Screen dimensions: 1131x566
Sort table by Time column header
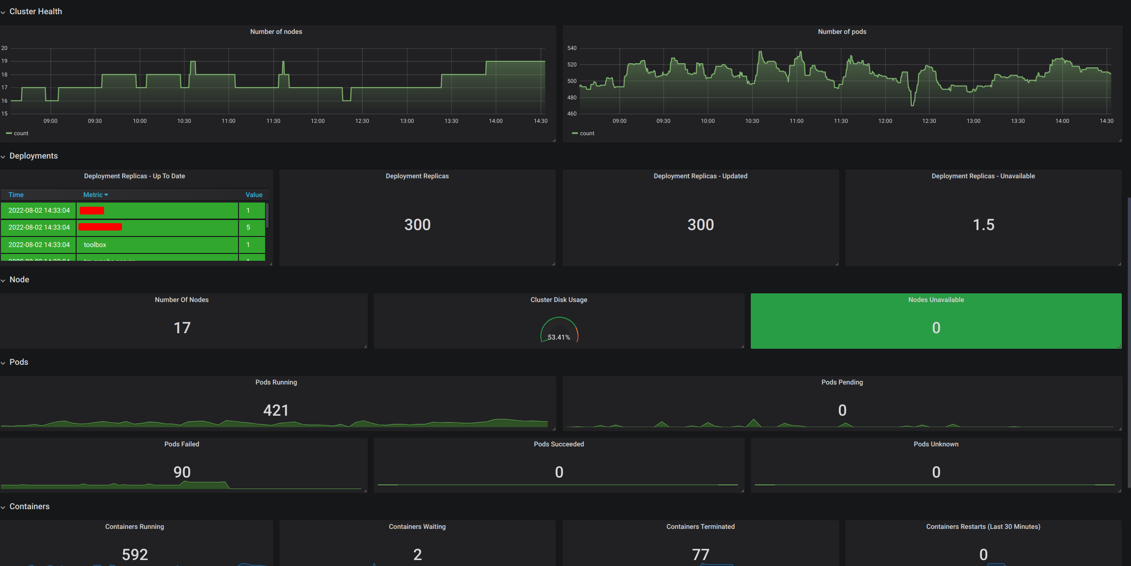16,195
